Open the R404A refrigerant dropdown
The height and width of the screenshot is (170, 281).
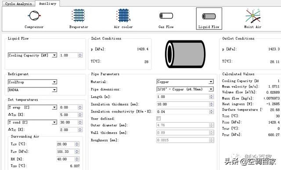coord(32,90)
